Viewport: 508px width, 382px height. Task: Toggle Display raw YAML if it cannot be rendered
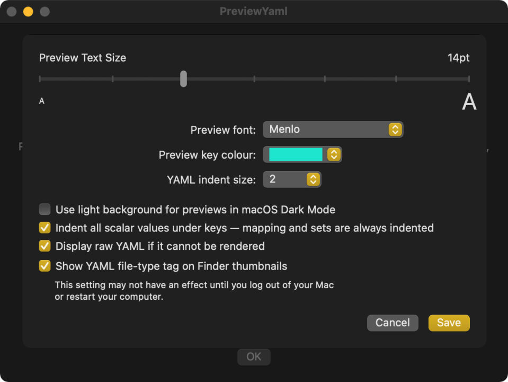pos(45,246)
